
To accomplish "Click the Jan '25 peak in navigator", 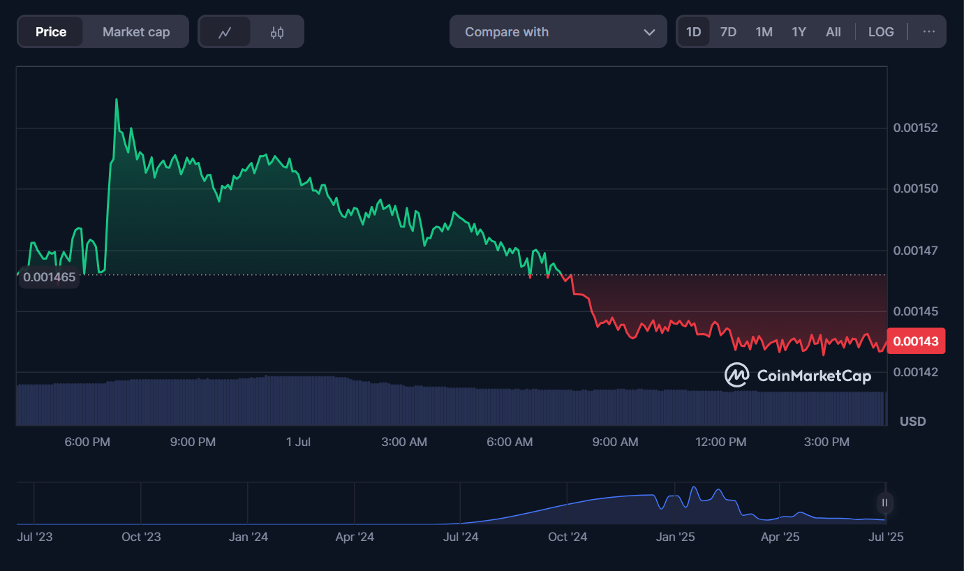I will pos(694,489).
